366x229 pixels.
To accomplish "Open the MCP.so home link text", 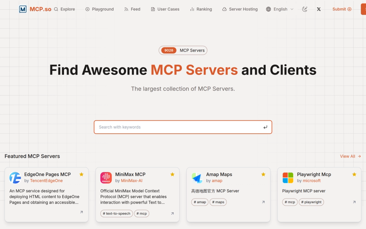I will pos(40,9).
